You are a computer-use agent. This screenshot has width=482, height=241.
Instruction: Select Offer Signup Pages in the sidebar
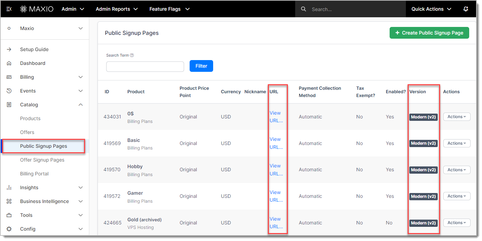pos(42,160)
